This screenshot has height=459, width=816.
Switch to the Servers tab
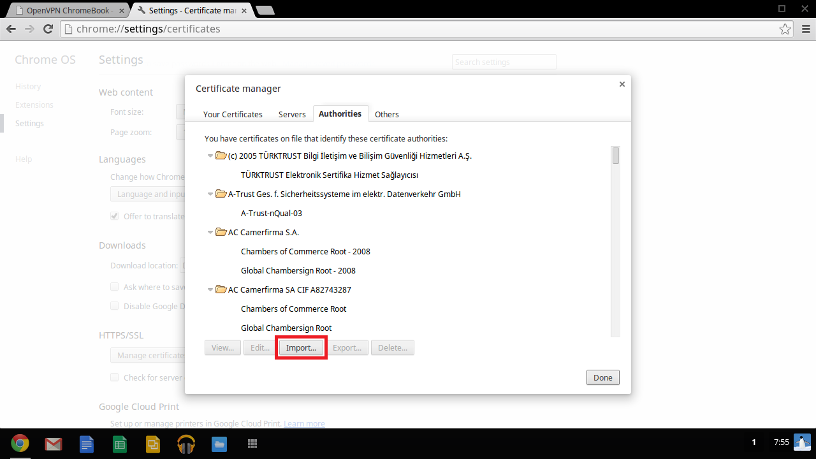coord(292,114)
